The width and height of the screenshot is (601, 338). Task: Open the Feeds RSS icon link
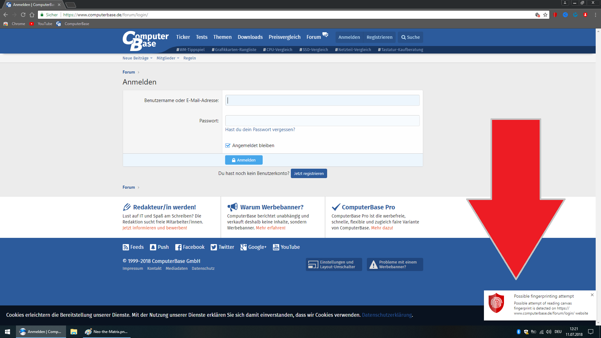[x=126, y=247]
